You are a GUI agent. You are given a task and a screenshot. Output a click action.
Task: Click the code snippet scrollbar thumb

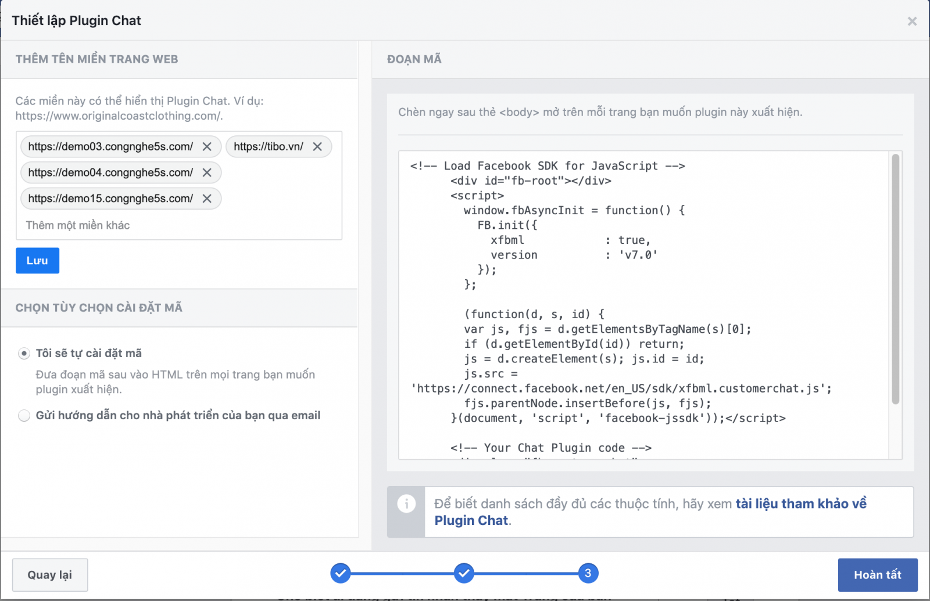(895, 279)
